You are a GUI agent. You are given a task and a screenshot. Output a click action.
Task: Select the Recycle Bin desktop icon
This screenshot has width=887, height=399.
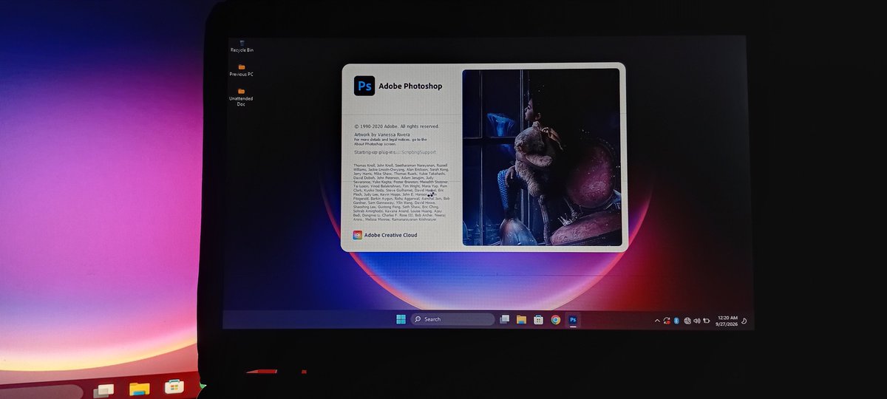tap(242, 46)
